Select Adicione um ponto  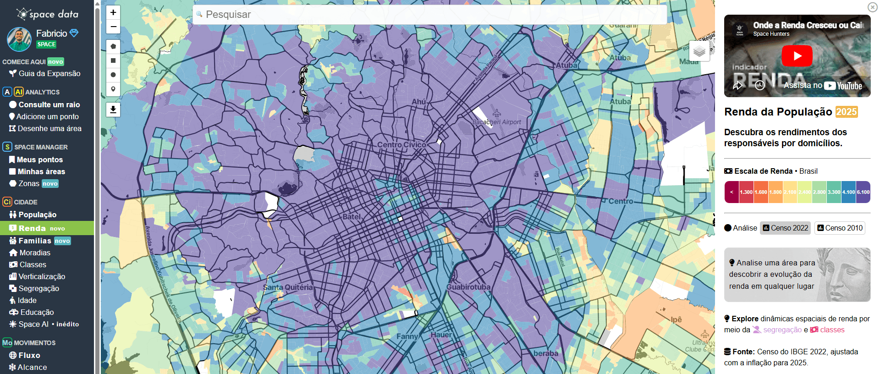(x=44, y=116)
